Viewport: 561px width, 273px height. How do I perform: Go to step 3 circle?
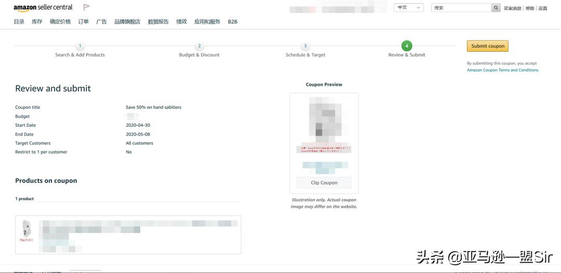[305, 46]
